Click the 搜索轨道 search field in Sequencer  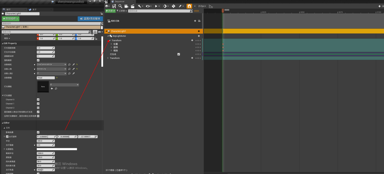(x=159, y=11)
